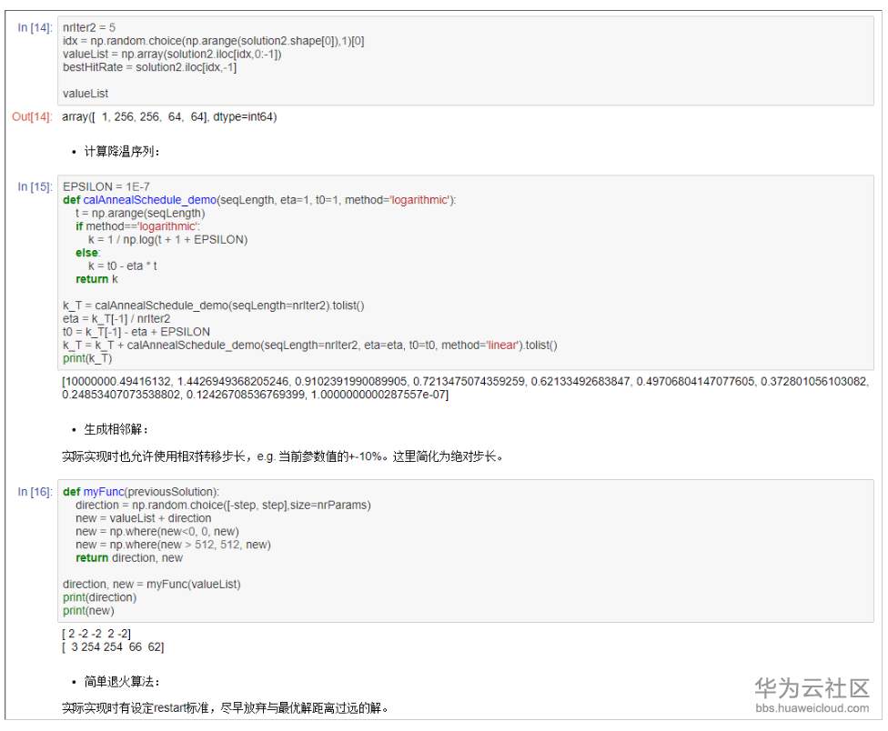Click the np.where(new<0, 0, new) line
Image resolution: width=888 pixels, height=731 pixels.
(x=157, y=531)
